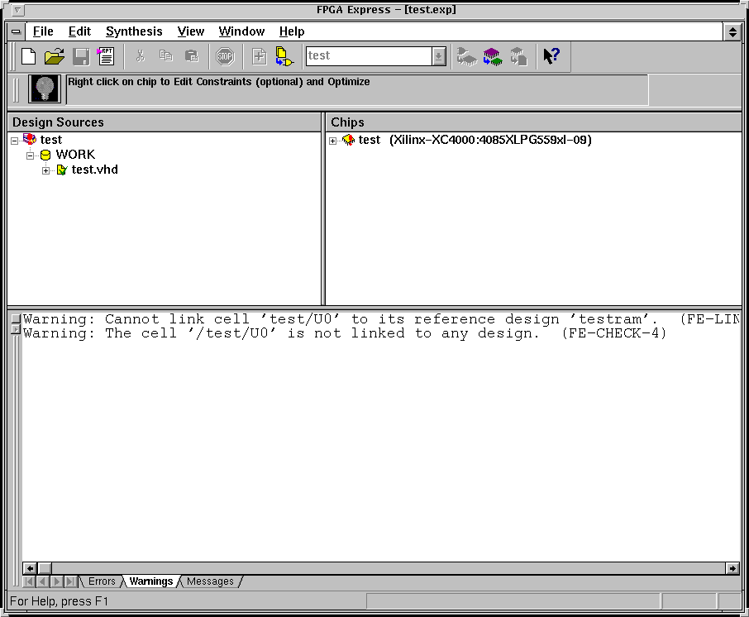The image size is (749, 617).
Task: Click the first-tab navigation arrow
Action: click(29, 581)
